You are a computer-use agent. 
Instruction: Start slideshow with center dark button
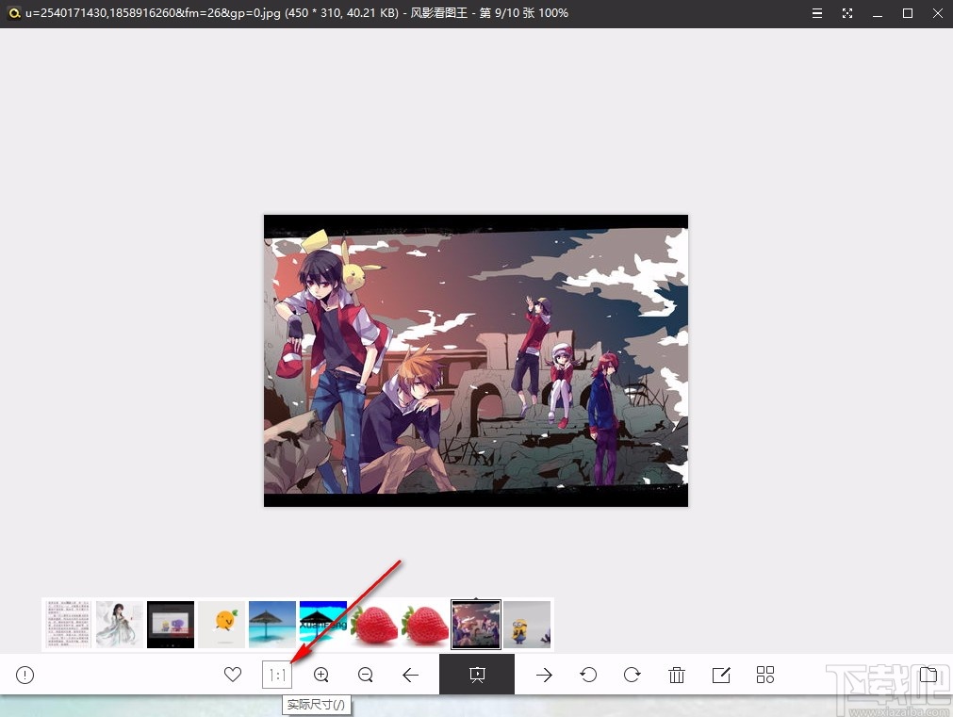tap(477, 675)
